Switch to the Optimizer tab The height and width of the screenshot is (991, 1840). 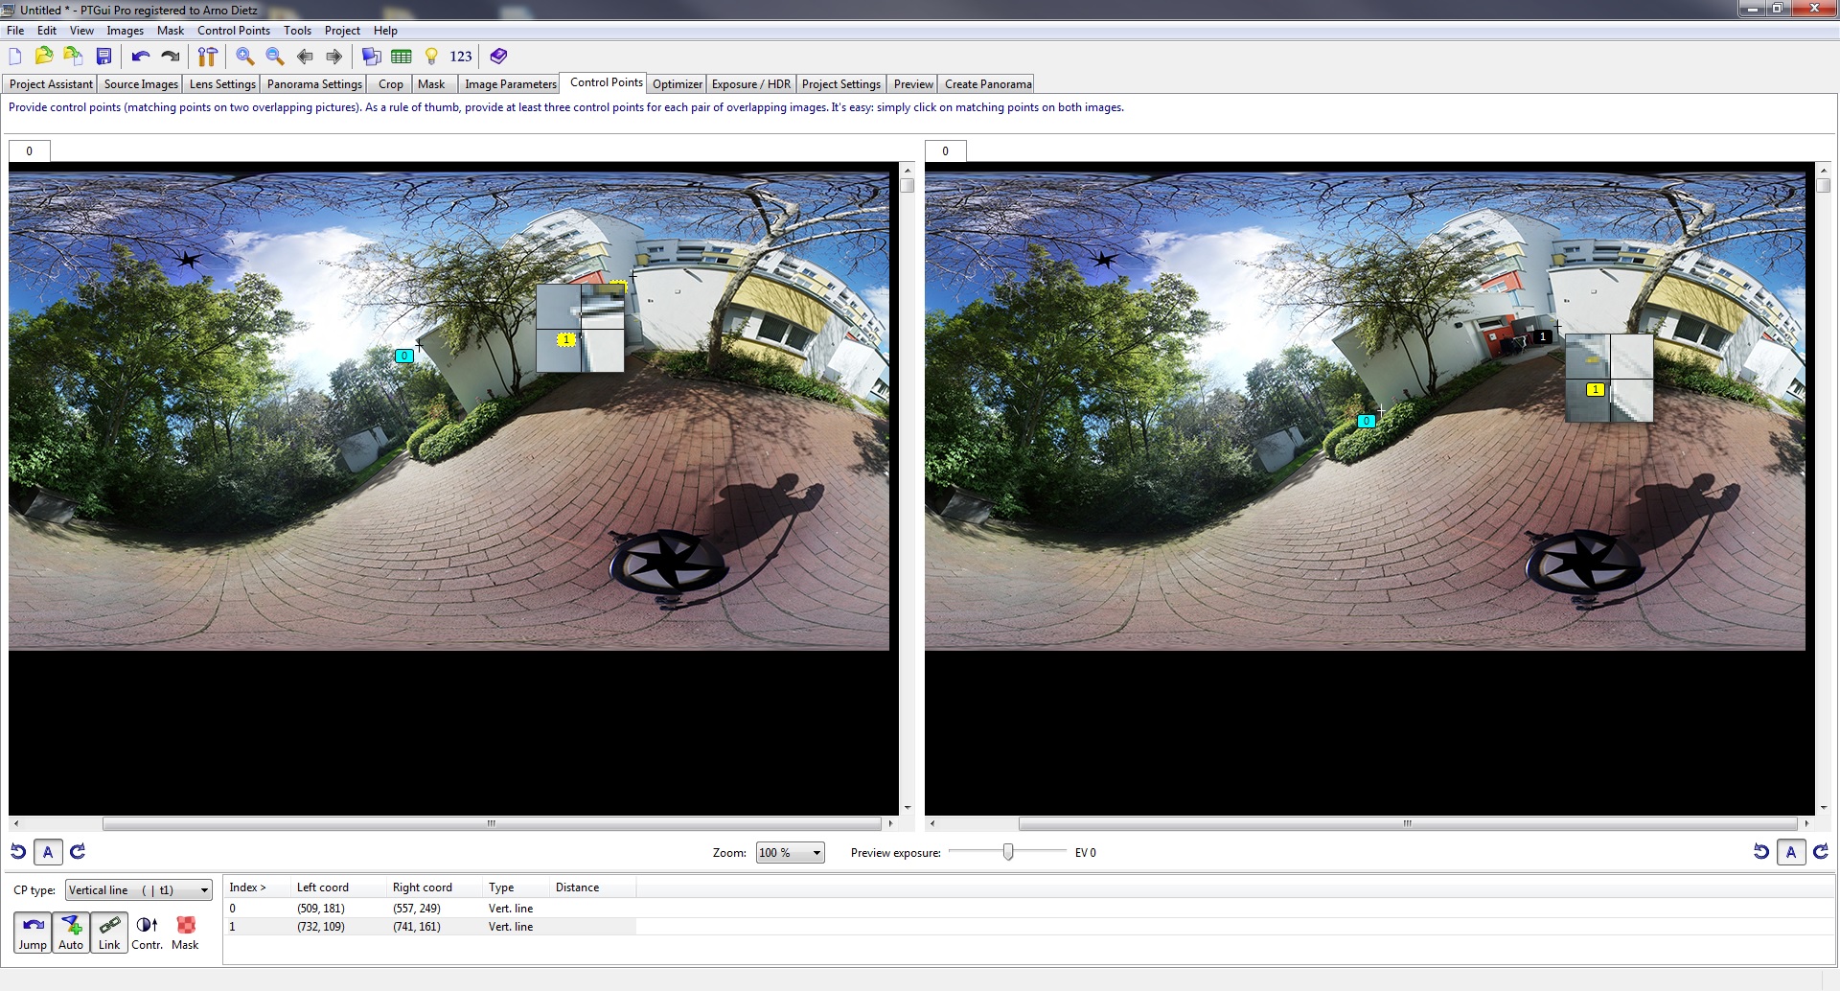click(677, 84)
